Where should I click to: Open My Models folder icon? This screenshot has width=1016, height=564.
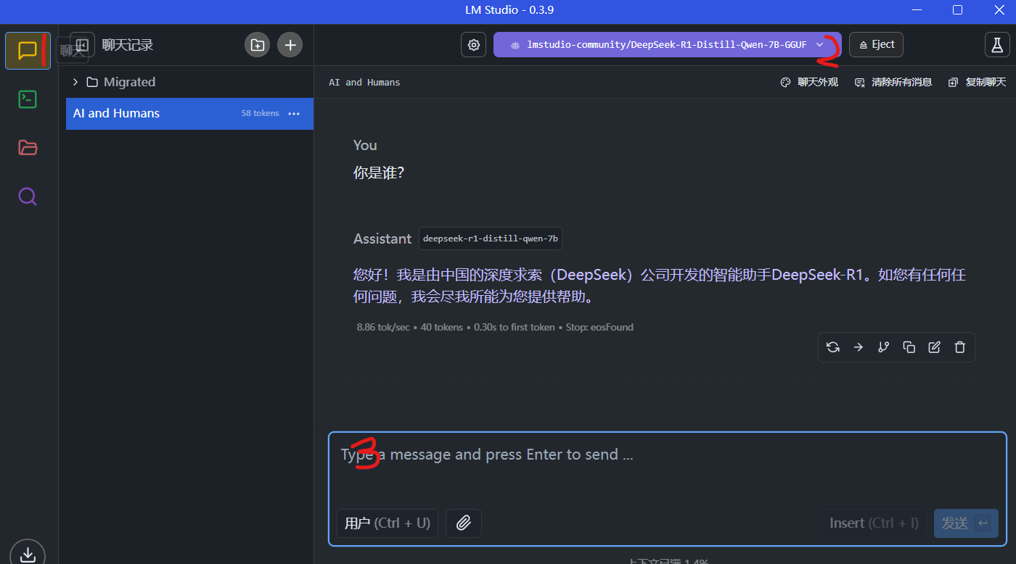click(28, 148)
